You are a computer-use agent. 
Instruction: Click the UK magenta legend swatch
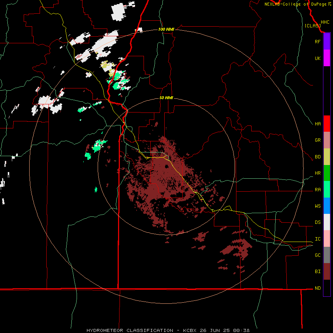pyautogui.click(x=327, y=58)
